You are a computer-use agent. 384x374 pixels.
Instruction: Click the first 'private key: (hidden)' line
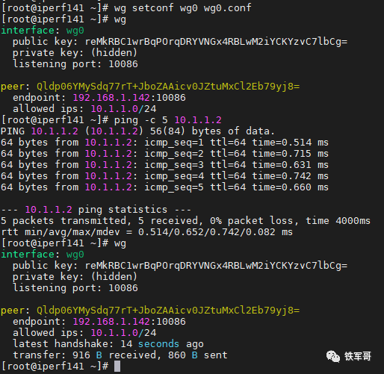pyautogui.click(x=75, y=53)
